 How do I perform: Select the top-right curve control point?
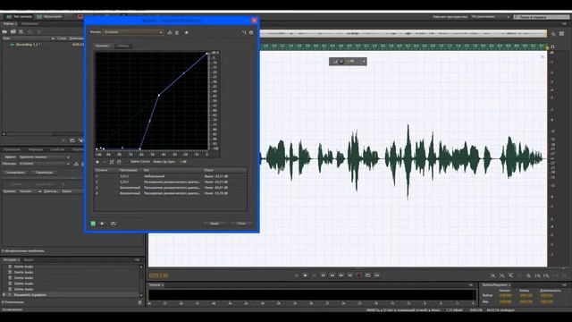(207, 54)
